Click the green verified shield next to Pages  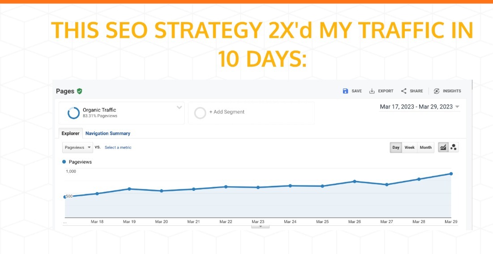click(80, 91)
